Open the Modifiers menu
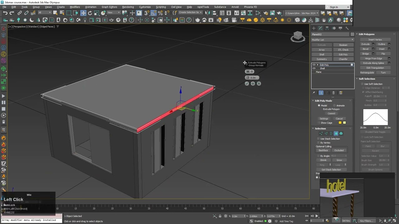 tap(75, 7)
